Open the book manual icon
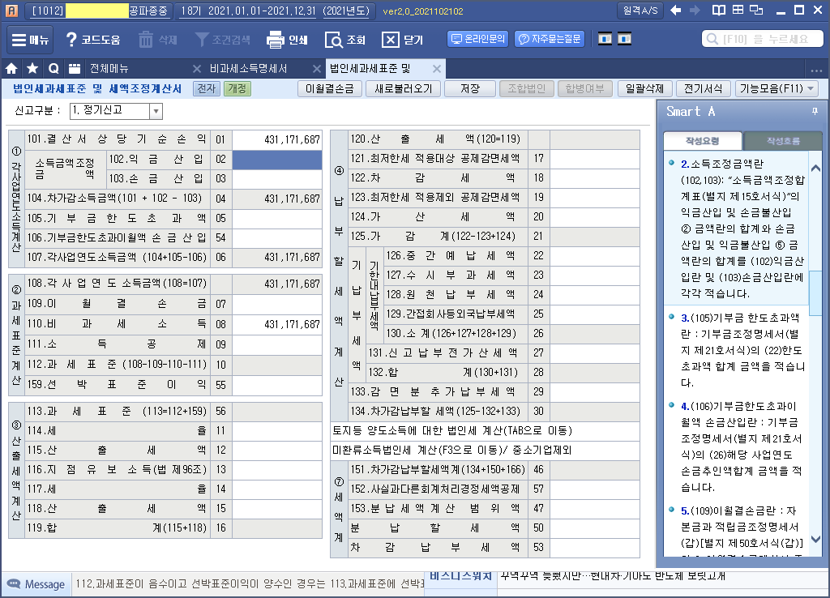The image size is (830, 598). (x=718, y=10)
